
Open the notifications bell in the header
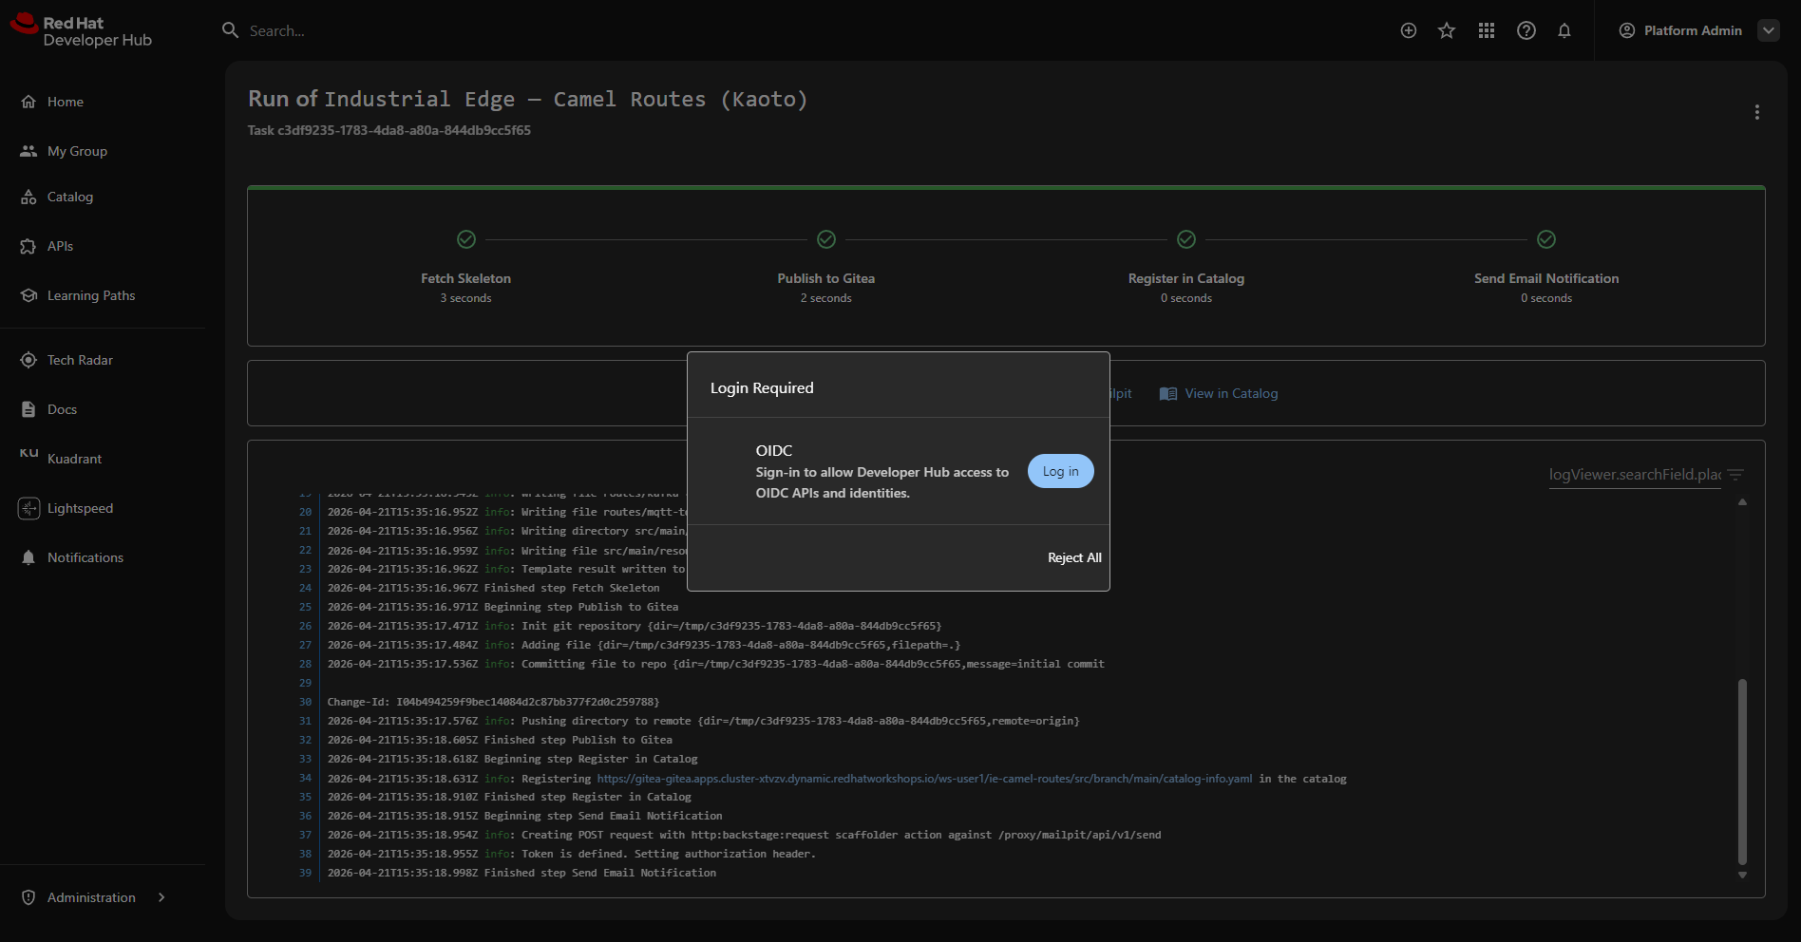pyautogui.click(x=1564, y=30)
